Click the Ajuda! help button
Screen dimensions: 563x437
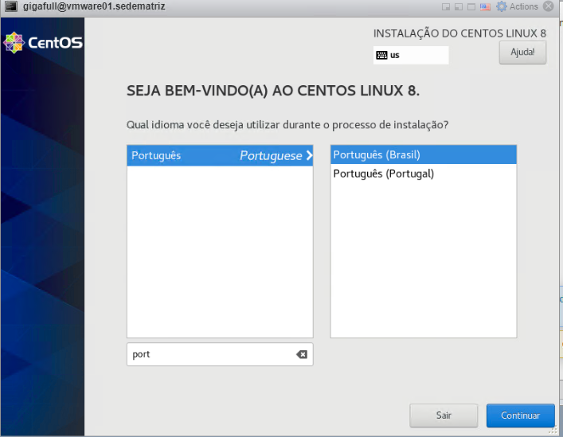point(522,53)
